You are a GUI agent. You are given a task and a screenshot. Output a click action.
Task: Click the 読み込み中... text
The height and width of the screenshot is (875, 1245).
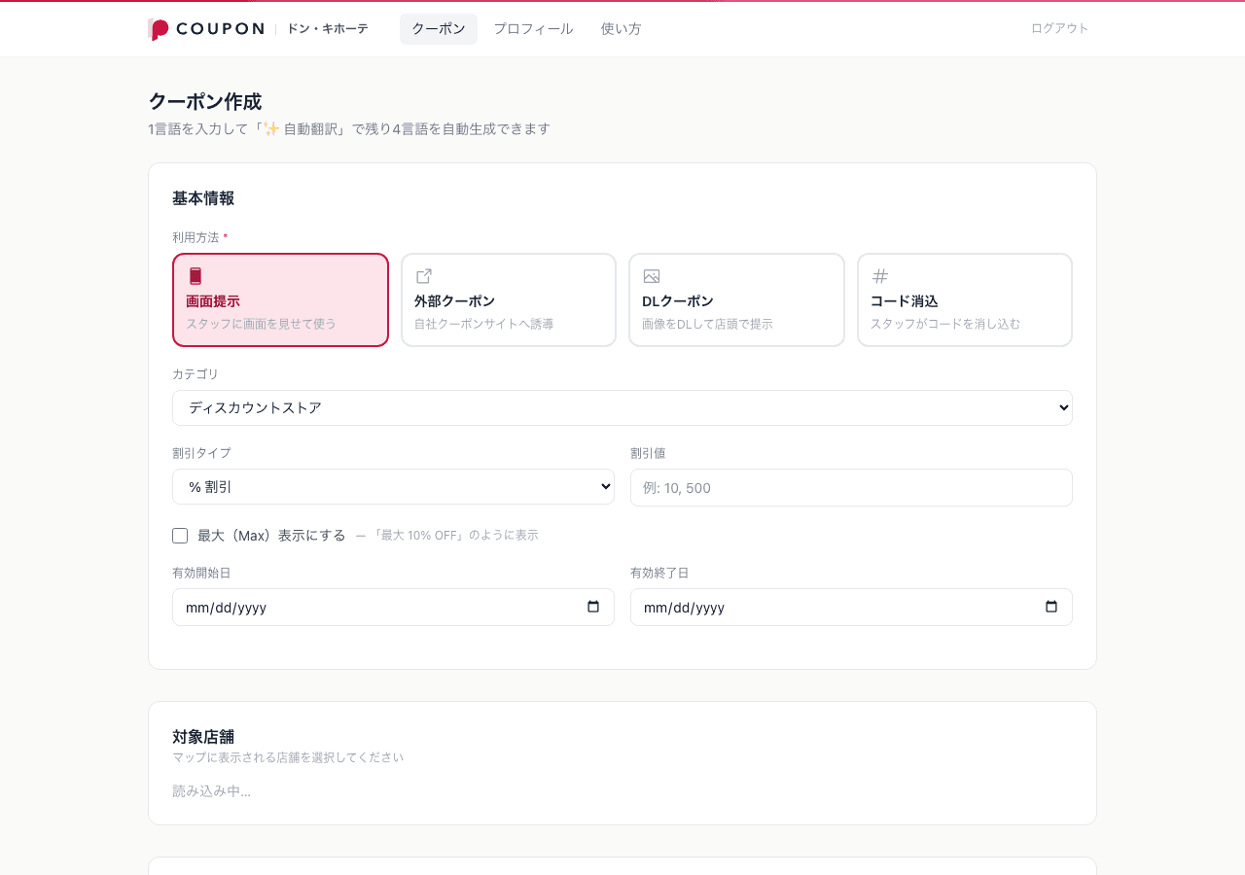(x=211, y=791)
